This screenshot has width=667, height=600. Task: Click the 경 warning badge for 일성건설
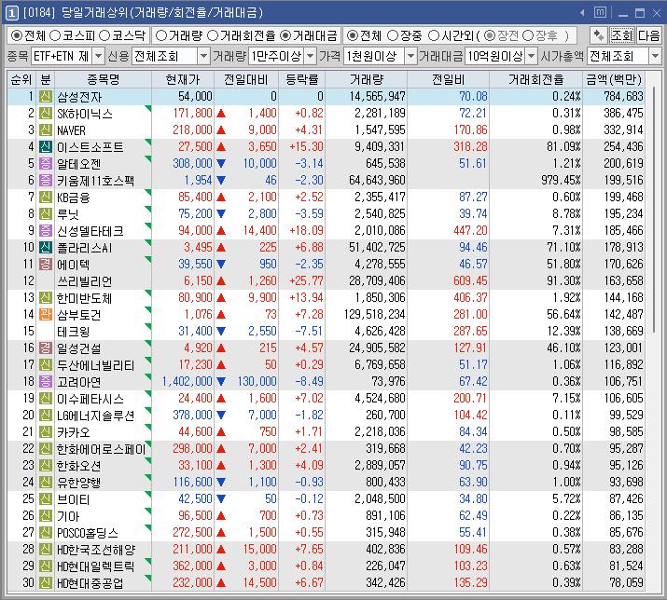[x=46, y=348]
